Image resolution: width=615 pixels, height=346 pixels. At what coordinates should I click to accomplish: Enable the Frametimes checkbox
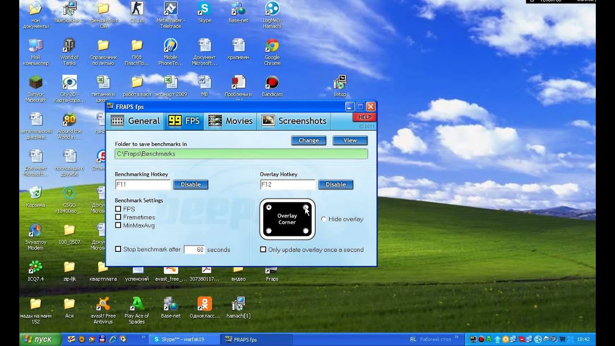point(118,217)
